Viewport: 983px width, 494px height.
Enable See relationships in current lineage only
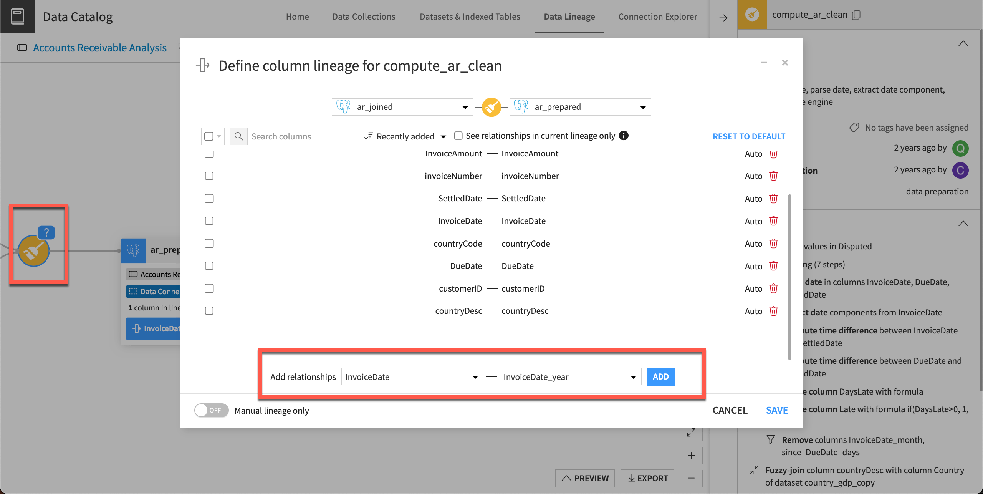[x=458, y=136]
